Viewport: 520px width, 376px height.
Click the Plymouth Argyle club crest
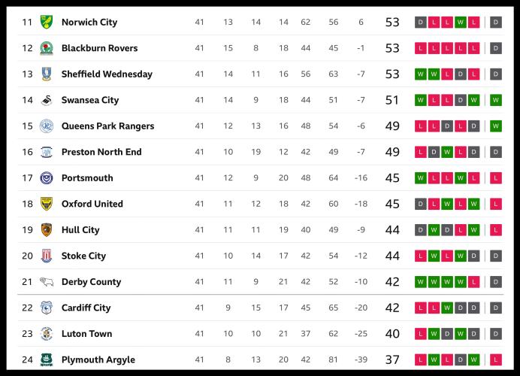pyautogui.click(x=47, y=359)
